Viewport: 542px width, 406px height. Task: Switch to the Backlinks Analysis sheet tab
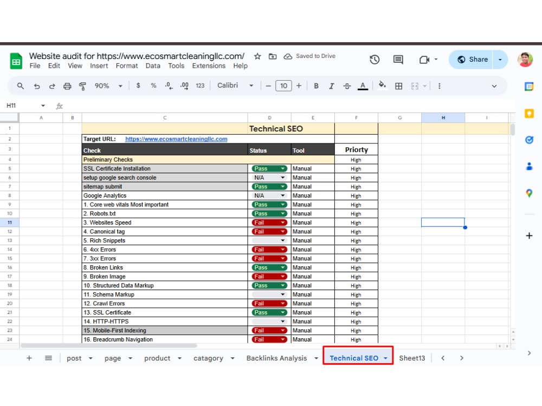pos(276,358)
